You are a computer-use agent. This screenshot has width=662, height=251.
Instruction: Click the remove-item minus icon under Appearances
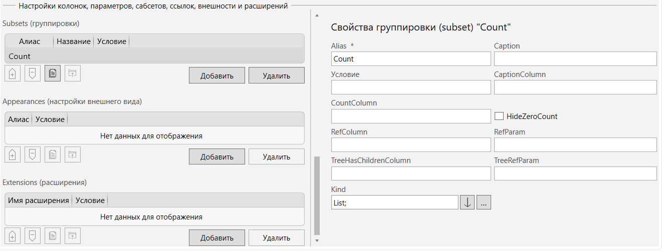[33, 154]
